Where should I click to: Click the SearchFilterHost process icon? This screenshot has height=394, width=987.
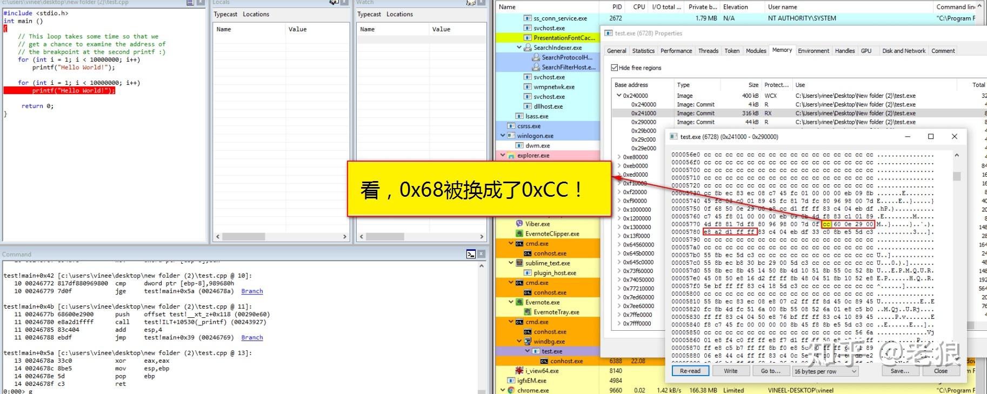click(x=536, y=67)
